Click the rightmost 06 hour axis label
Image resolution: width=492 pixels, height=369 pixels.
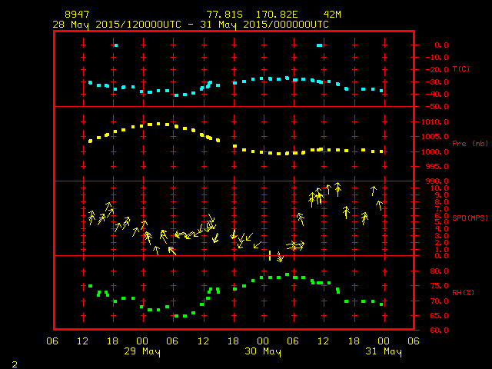(x=414, y=341)
